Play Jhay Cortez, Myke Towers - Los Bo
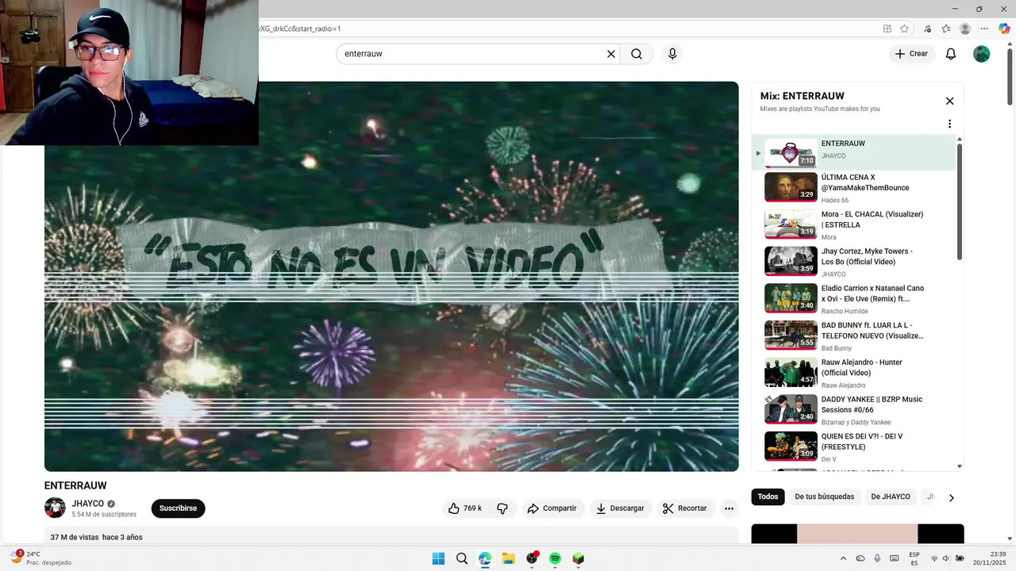 [854, 263]
